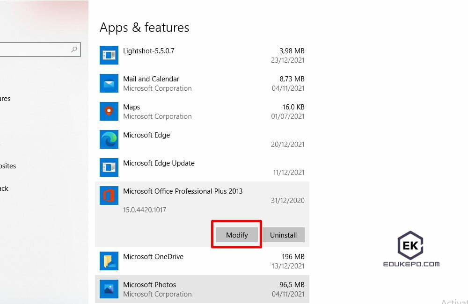Select the Lightshot-5.5.0.7 app name
Image resolution: width=468 pixels, height=304 pixels.
(148, 51)
